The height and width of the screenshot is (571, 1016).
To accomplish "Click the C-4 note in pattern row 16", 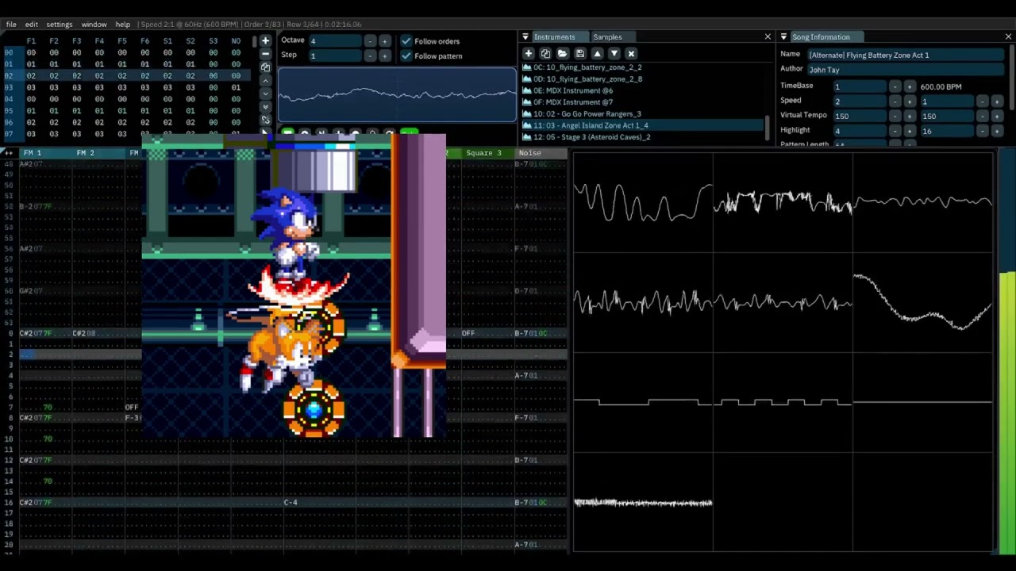I will (291, 502).
